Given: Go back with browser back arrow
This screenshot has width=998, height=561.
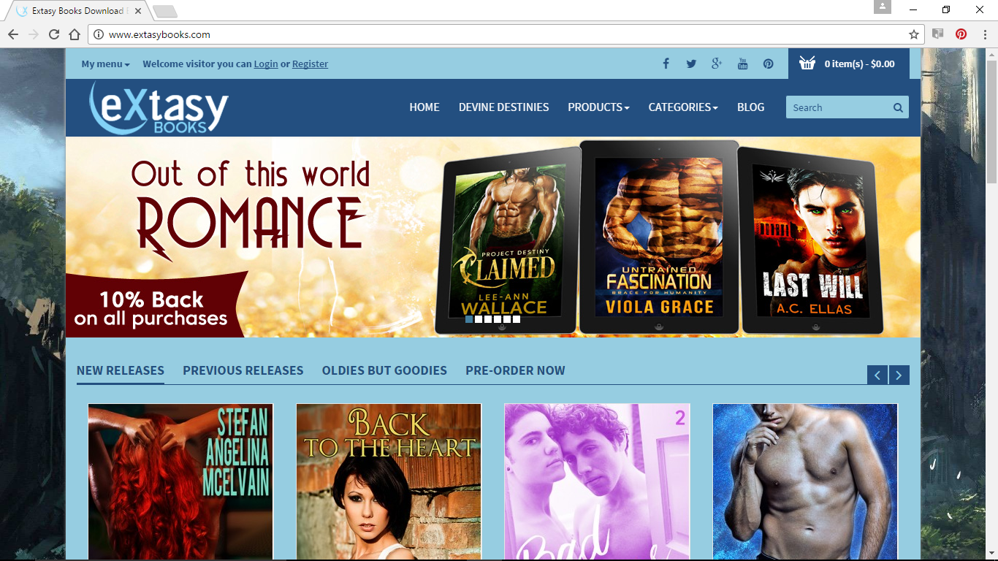Looking at the screenshot, I should (x=13, y=34).
